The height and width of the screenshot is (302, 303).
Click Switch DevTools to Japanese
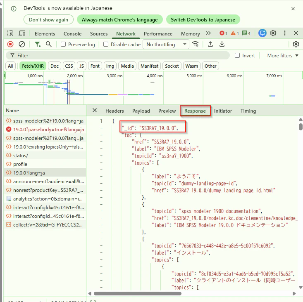click(x=203, y=20)
